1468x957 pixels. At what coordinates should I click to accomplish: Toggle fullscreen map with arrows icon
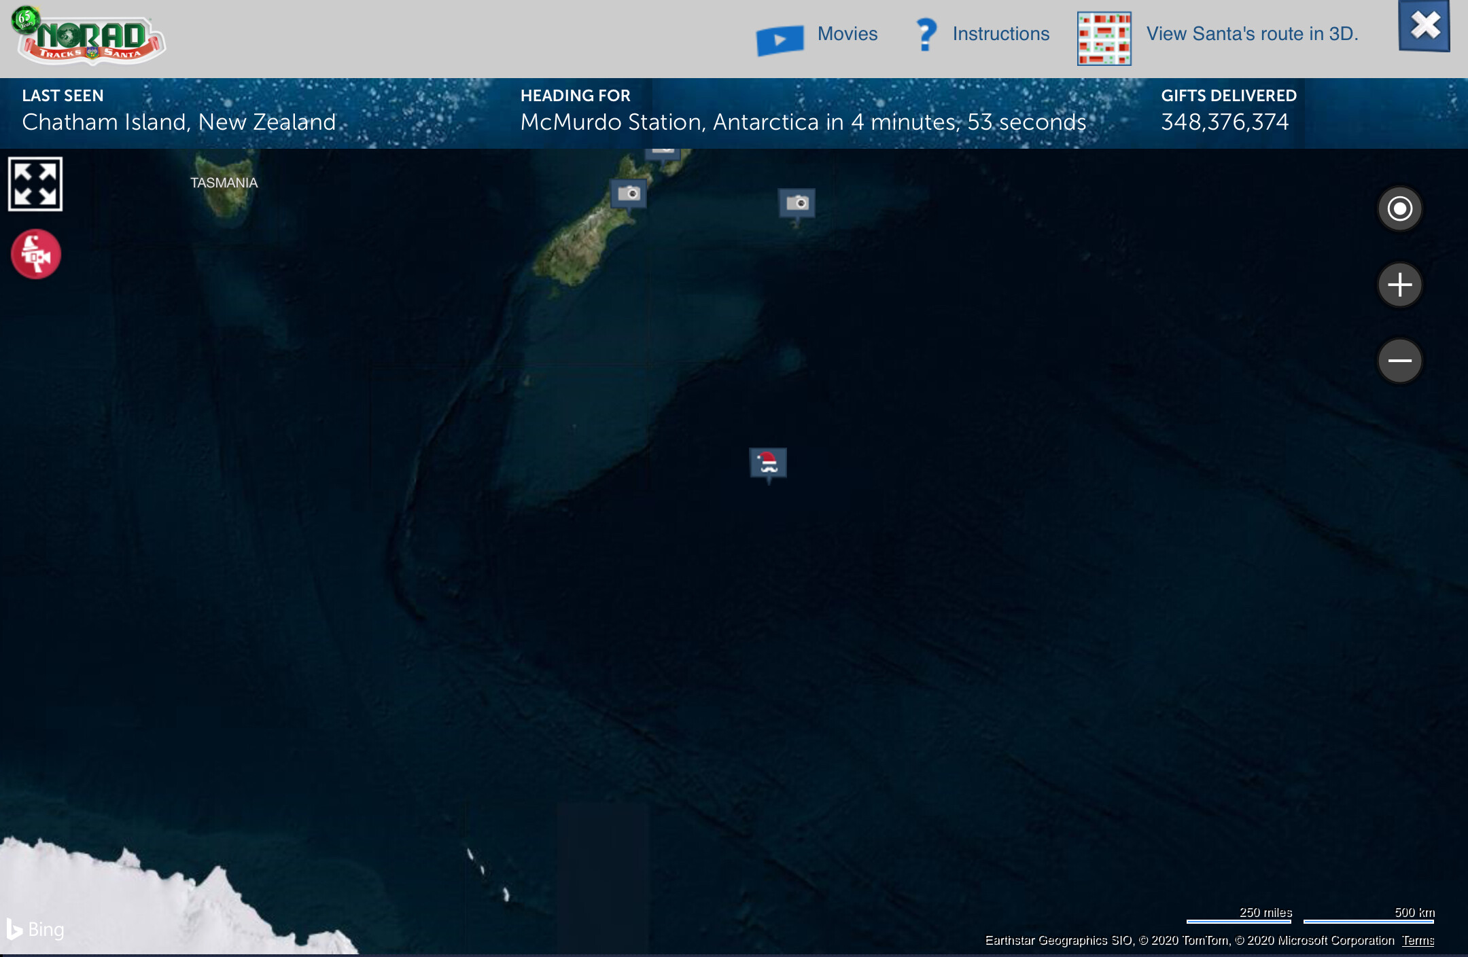click(x=35, y=184)
